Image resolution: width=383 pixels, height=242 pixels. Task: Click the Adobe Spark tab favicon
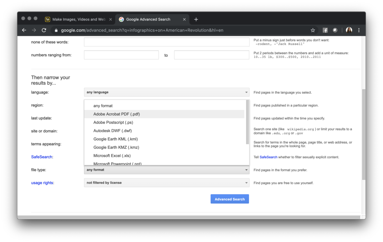click(x=48, y=19)
